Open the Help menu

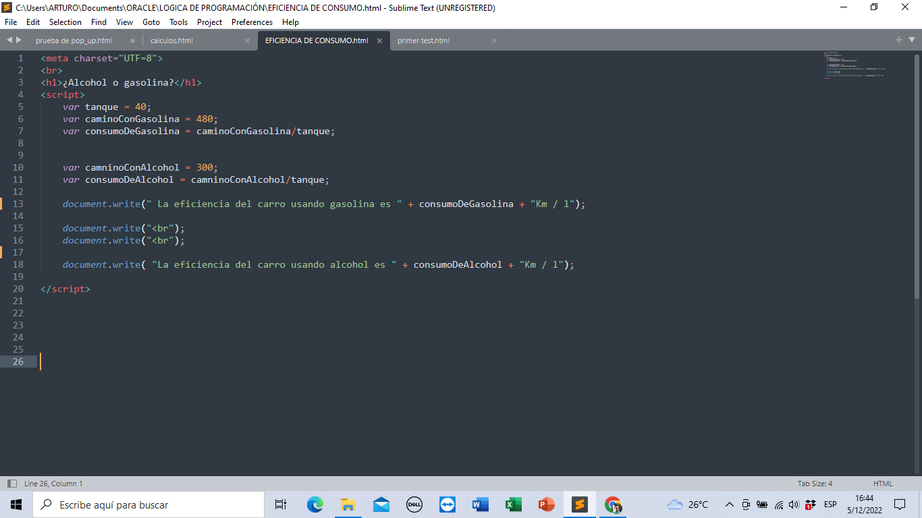click(x=290, y=22)
